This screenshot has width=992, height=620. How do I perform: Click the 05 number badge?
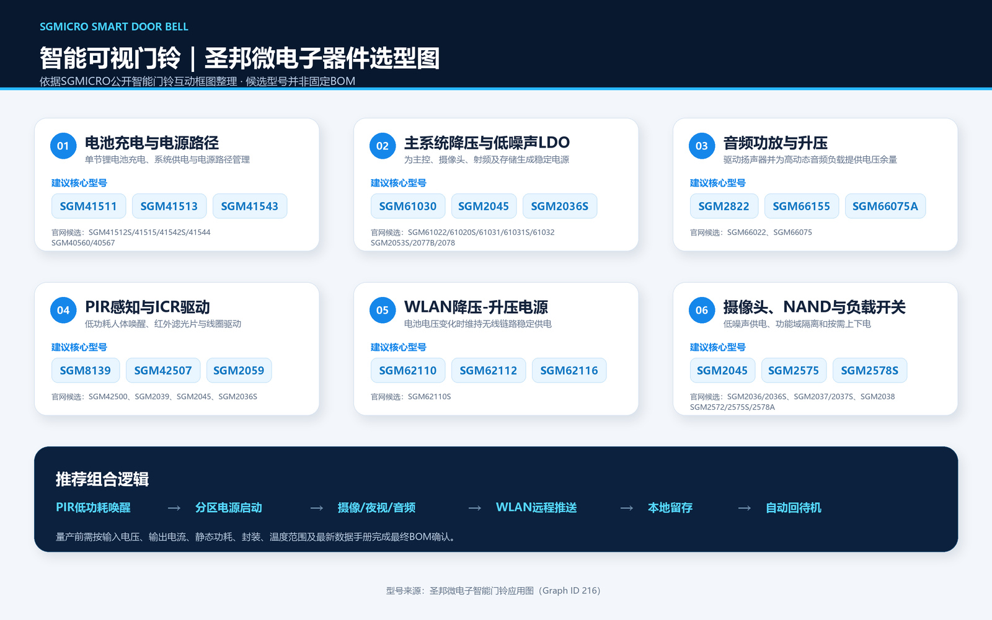[x=383, y=311]
